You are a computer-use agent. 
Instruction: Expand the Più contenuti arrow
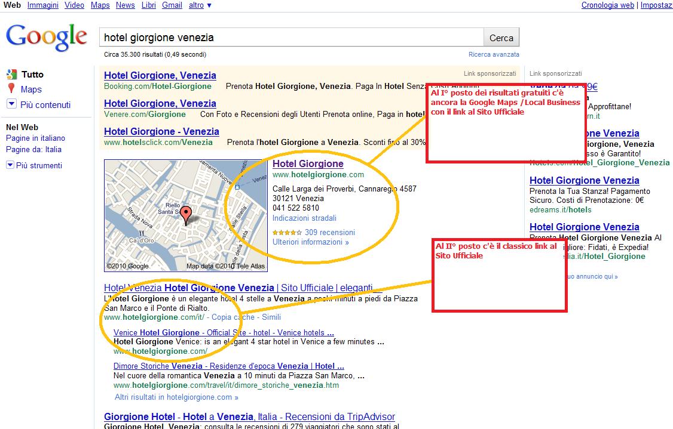click(x=11, y=104)
